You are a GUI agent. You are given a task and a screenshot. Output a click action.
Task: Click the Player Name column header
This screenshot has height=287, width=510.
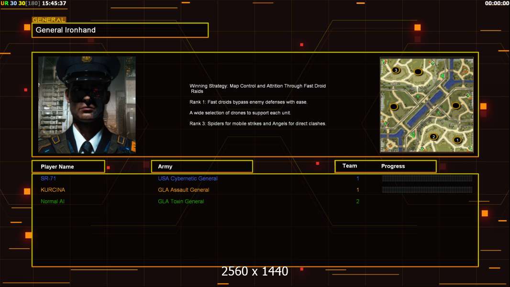[x=68, y=166]
